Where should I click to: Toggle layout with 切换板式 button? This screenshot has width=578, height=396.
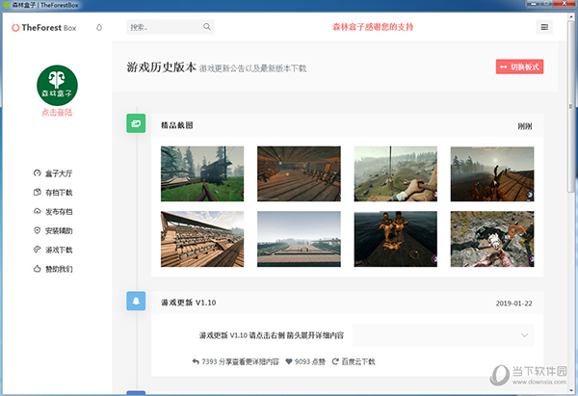click(x=520, y=67)
